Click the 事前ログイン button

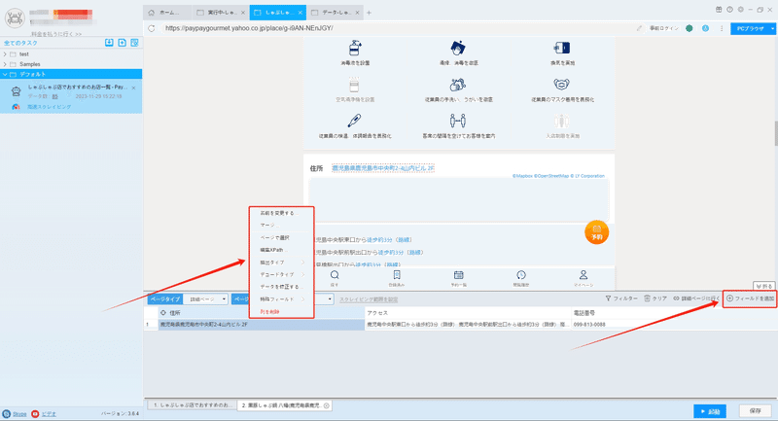coord(664,28)
